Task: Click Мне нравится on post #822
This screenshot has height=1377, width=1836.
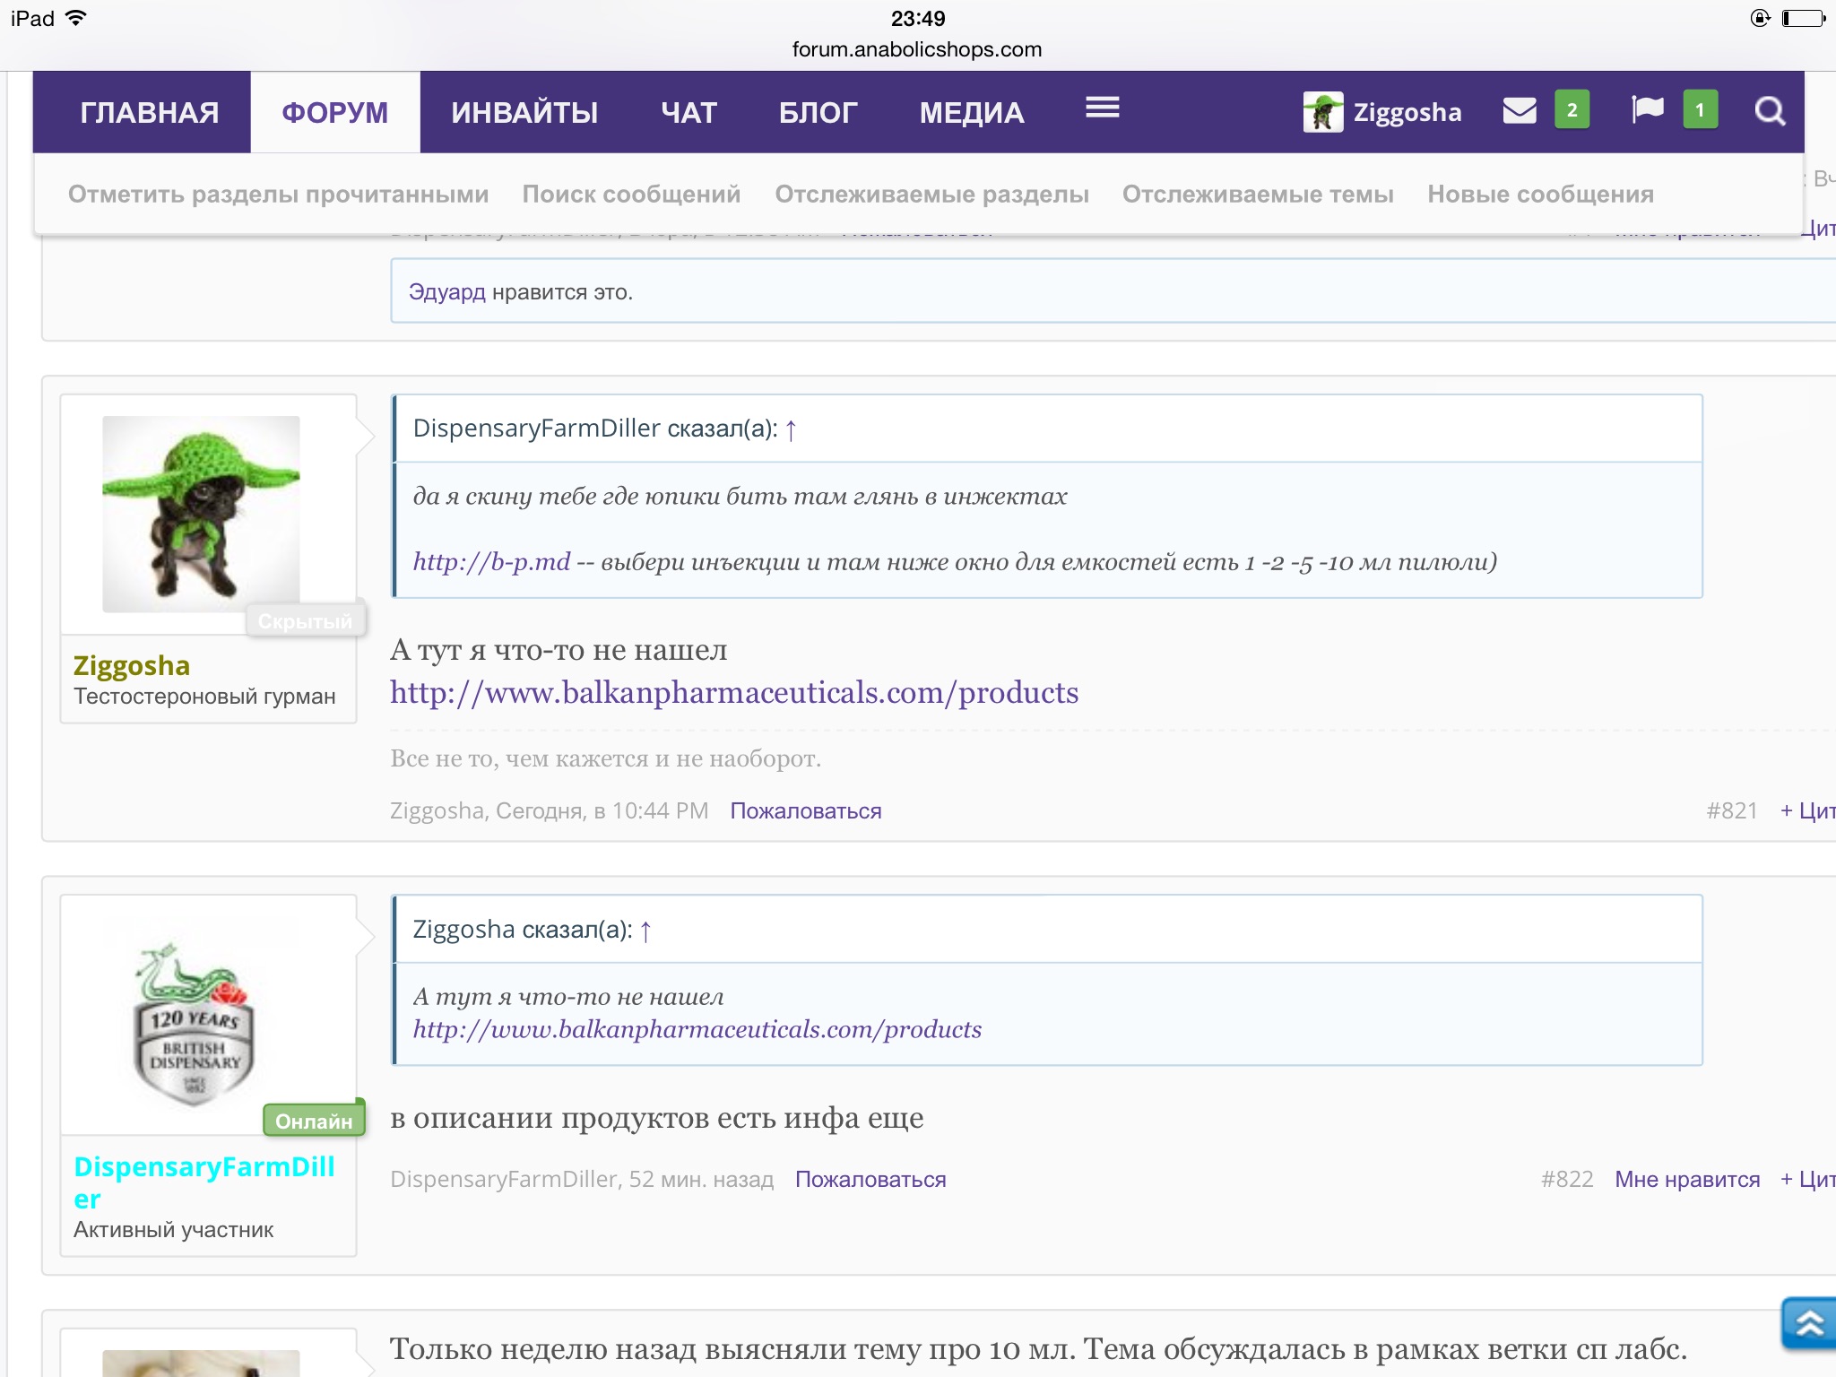Action: click(x=1686, y=1180)
